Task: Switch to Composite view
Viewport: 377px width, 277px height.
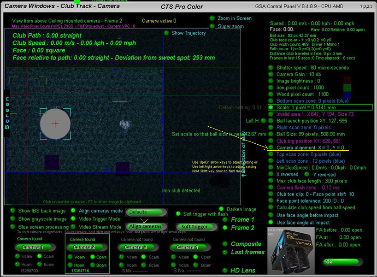Action: point(225,244)
